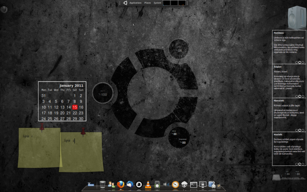Open the Äripäev feed title
Viewport: 307px width, 192px height.
coord(277,67)
